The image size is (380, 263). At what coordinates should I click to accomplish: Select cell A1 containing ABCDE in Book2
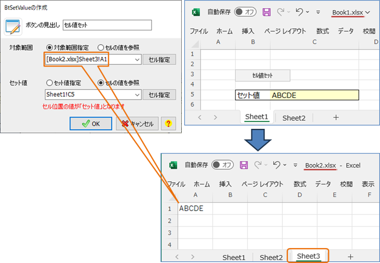(195, 208)
